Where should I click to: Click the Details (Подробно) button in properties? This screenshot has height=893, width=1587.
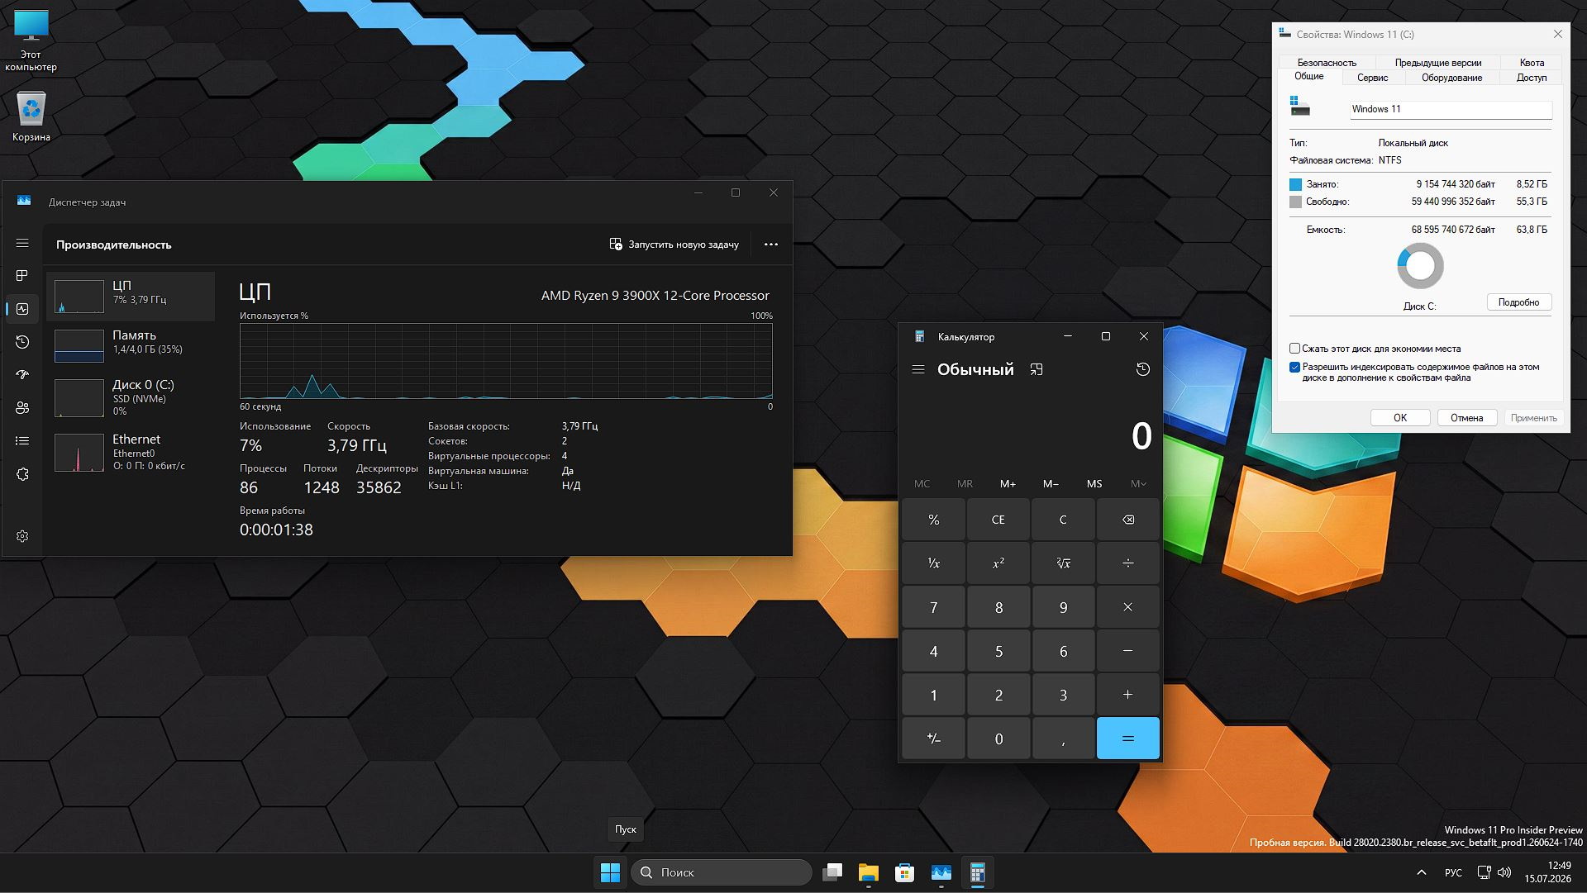(1518, 302)
